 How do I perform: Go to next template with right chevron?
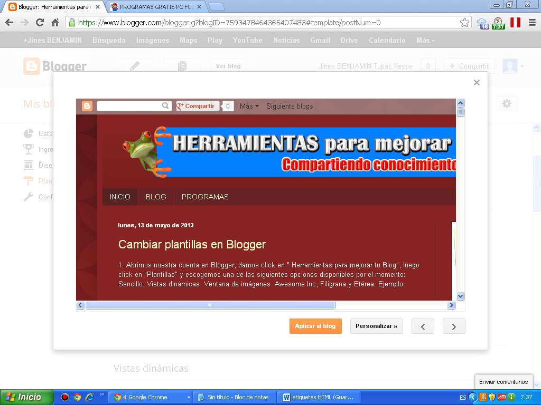(454, 326)
